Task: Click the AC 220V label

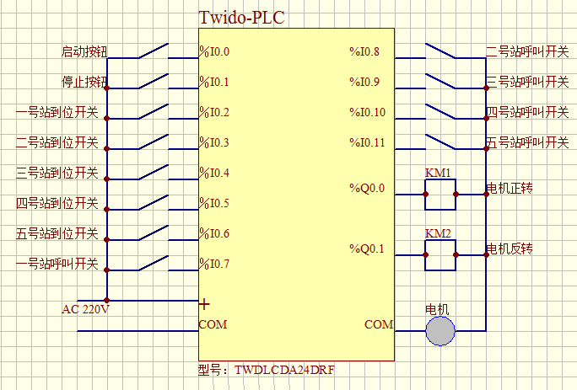Action: pyautogui.click(x=86, y=309)
